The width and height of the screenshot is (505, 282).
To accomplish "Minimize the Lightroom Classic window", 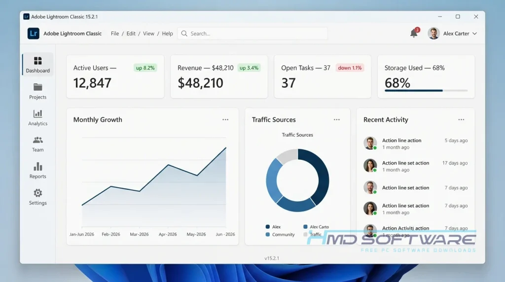I will point(440,16).
